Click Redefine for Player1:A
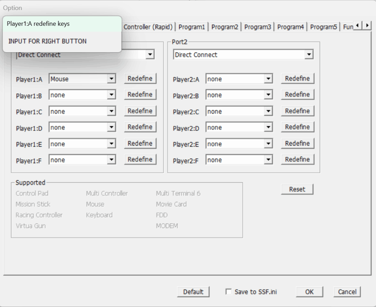The height and width of the screenshot is (307, 376). (140, 79)
